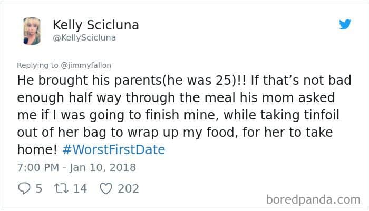The height and width of the screenshot is (211, 369).
Task: Open Kelly Scicluna's profile avatar
Action: pos(32,31)
